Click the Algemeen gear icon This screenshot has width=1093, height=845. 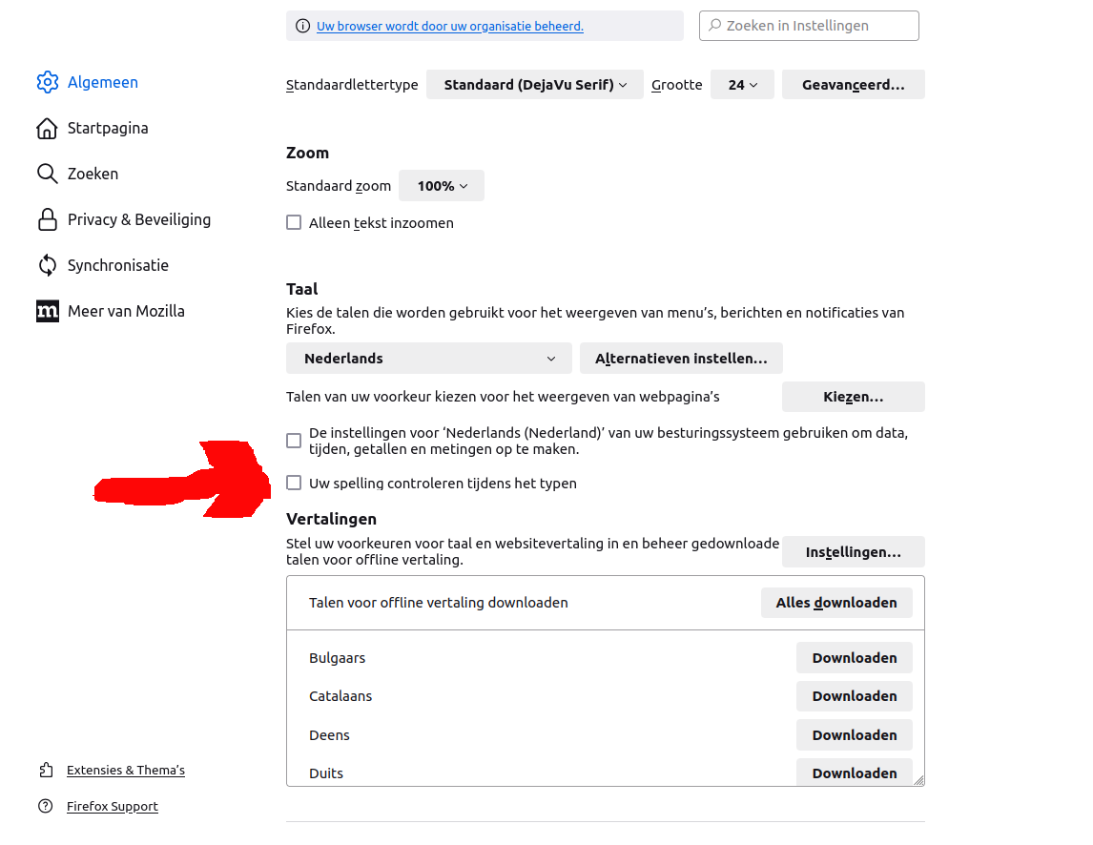(48, 82)
